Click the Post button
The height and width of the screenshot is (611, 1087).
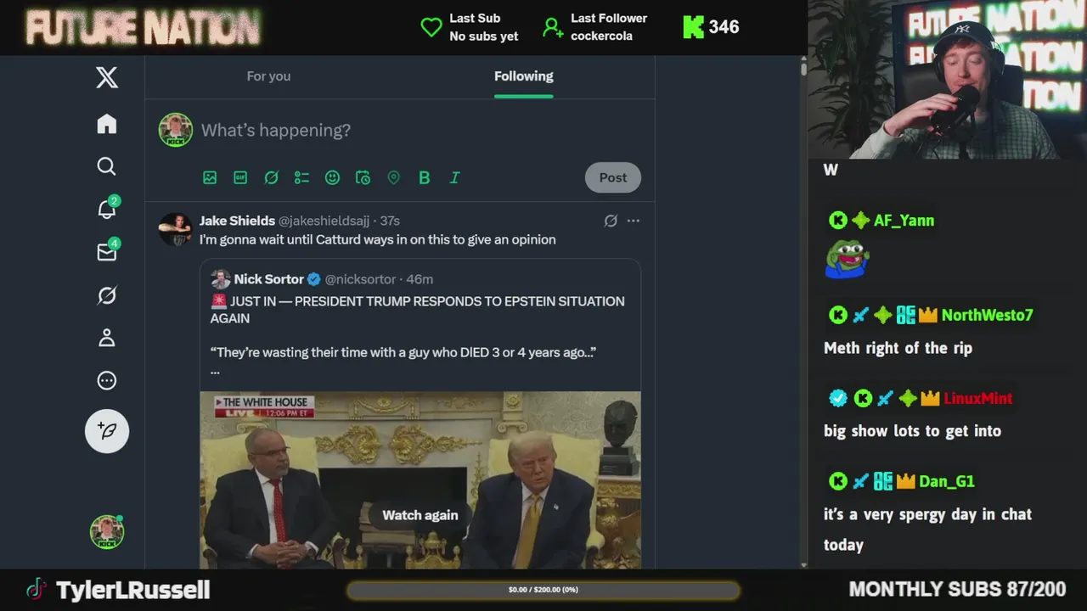click(x=613, y=177)
